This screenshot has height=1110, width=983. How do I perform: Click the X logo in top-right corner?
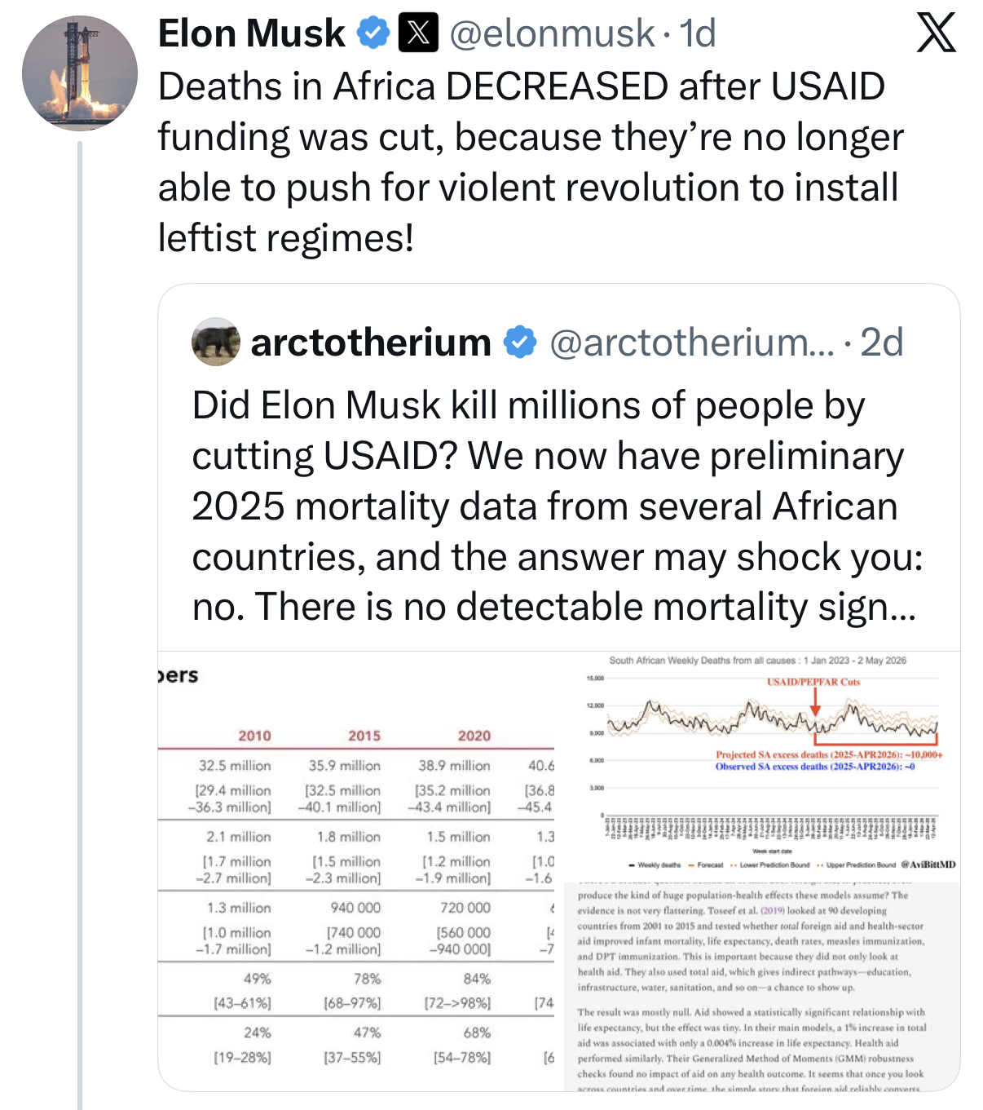pos(936,33)
